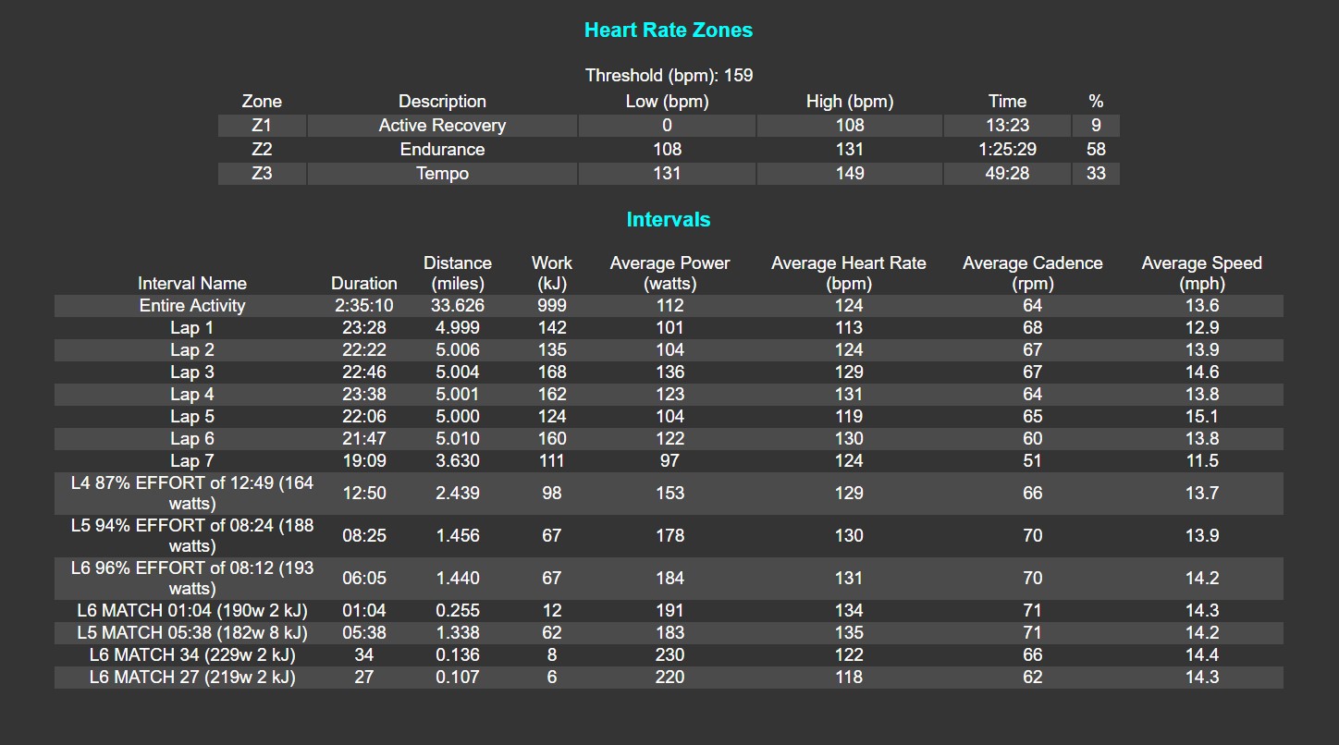Click Entire Activity duration 2:35:10

pos(364,306)
